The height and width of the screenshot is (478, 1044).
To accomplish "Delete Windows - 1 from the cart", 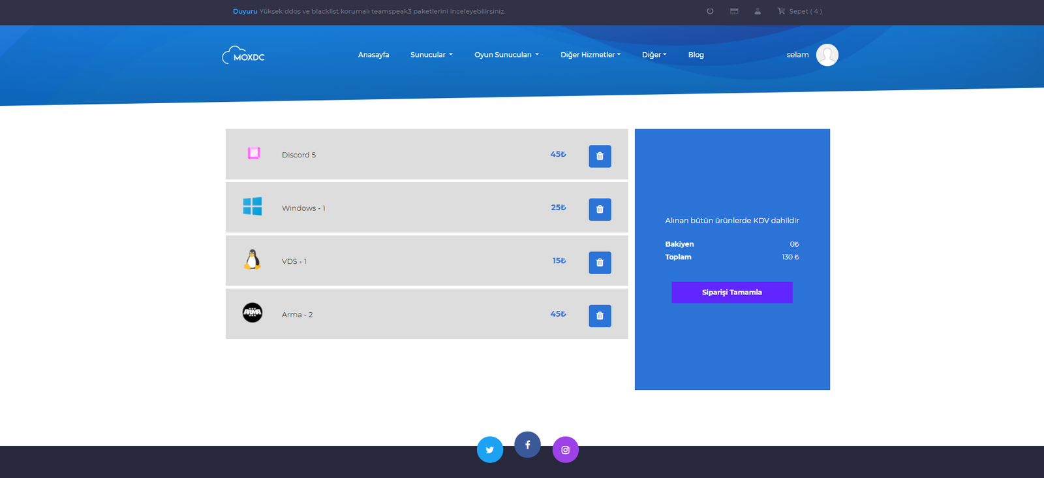I will point(600,210).
